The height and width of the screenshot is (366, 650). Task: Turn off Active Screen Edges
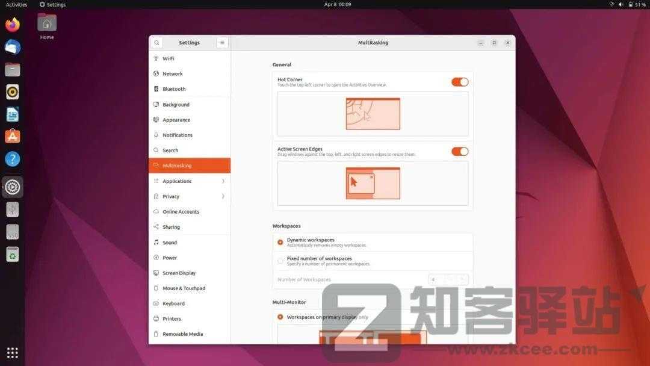coord(459,151)
